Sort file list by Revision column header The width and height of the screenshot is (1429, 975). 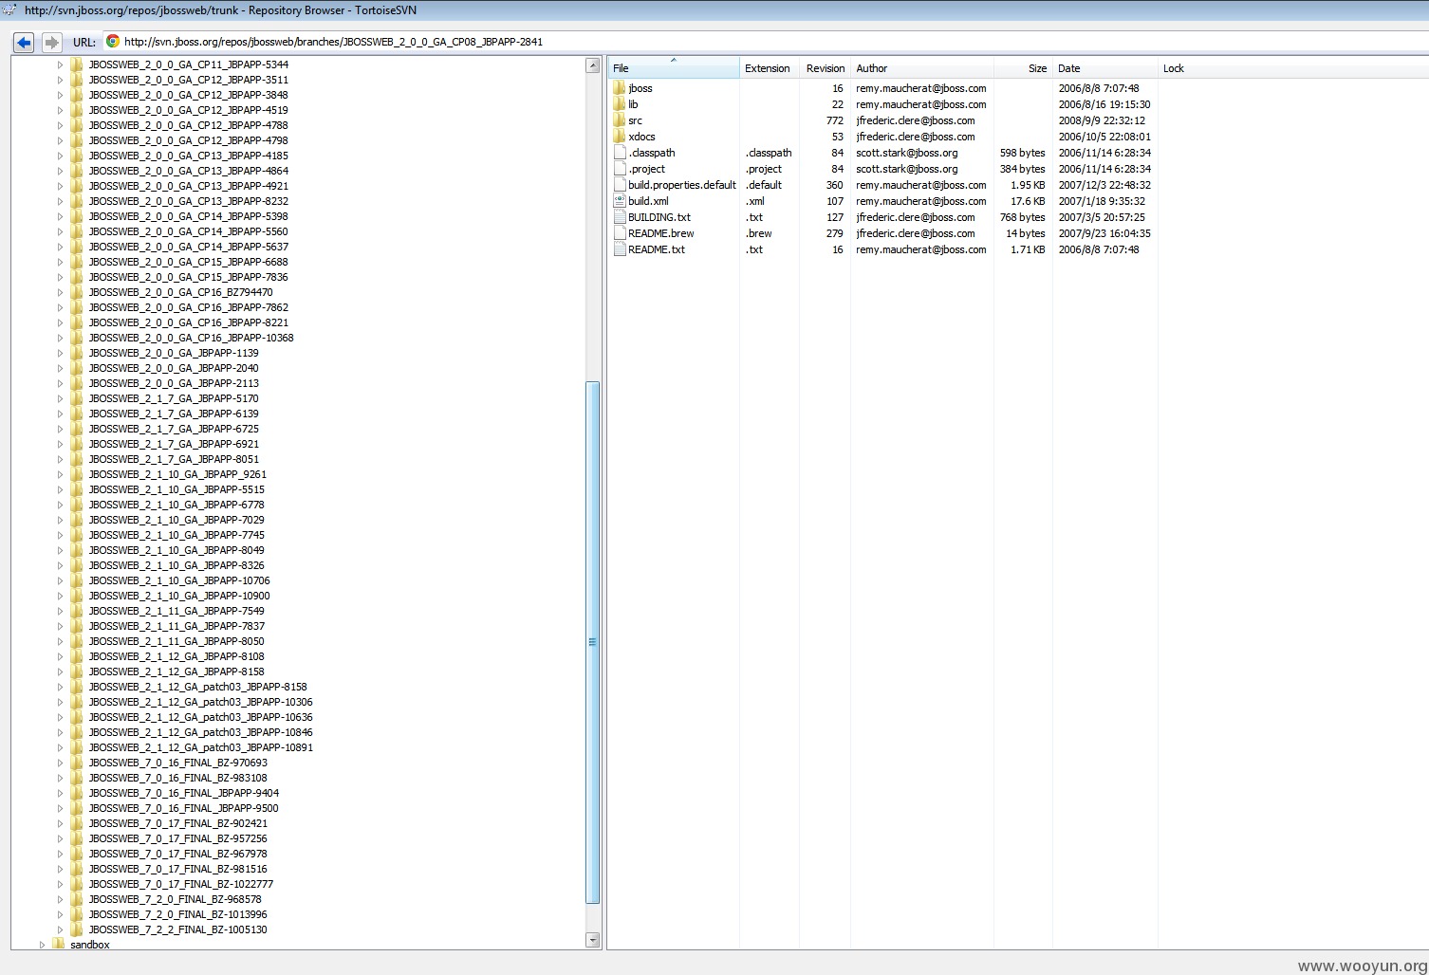[825, 68]
